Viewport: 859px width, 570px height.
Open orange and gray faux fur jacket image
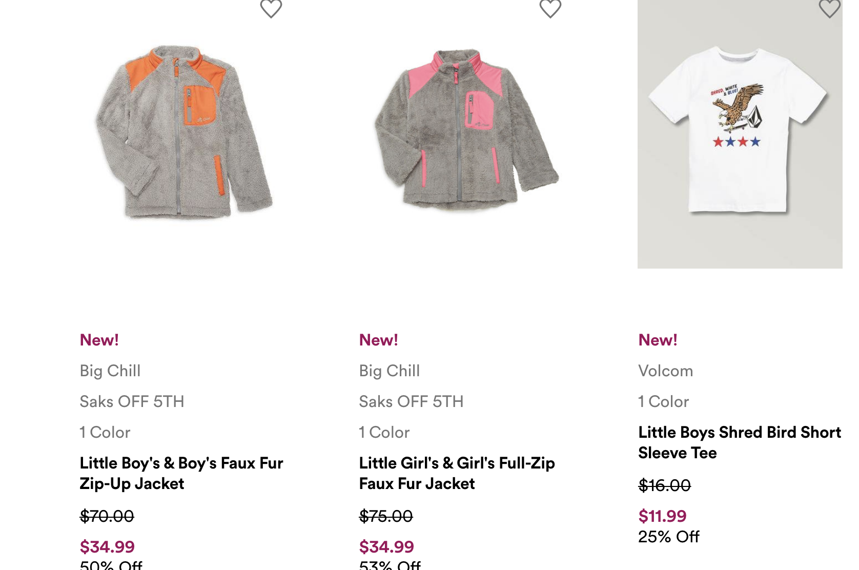[183, 132]
